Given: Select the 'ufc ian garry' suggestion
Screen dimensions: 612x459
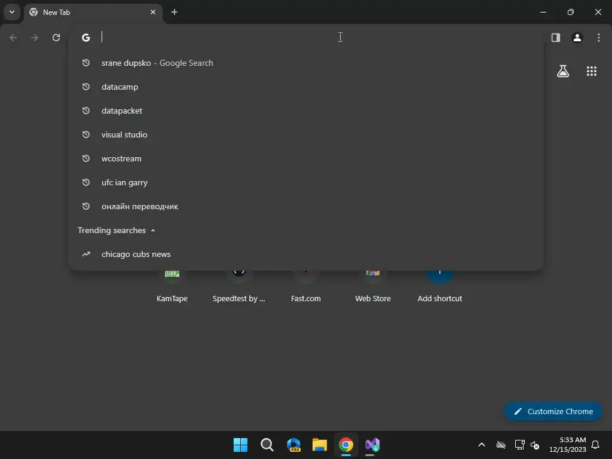Looking at the screenshot, I should (x=306, y=182).
